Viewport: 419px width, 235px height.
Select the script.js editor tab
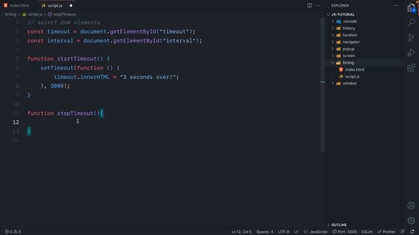click(x=55, y=5)
